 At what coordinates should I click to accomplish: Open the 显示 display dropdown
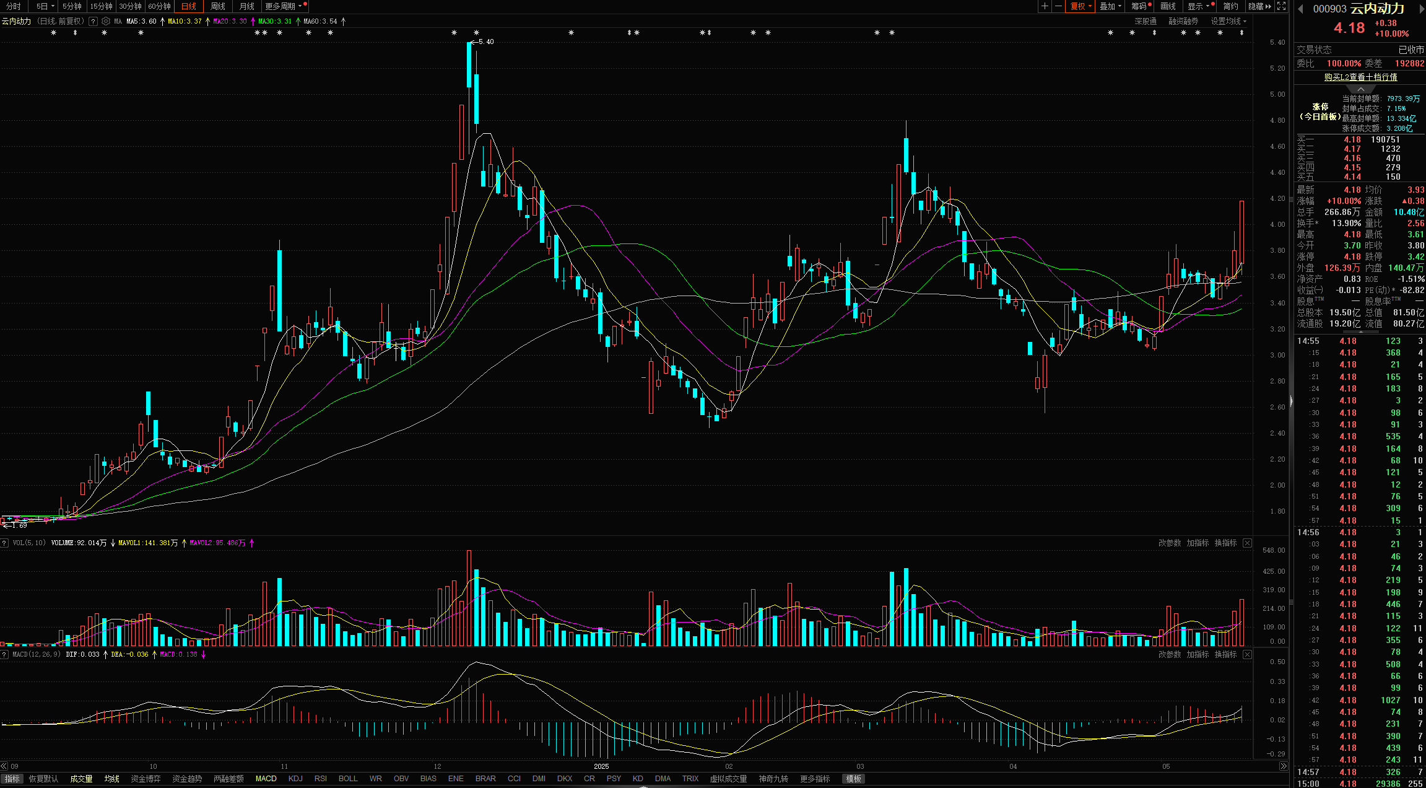[x=1198, y=6]
